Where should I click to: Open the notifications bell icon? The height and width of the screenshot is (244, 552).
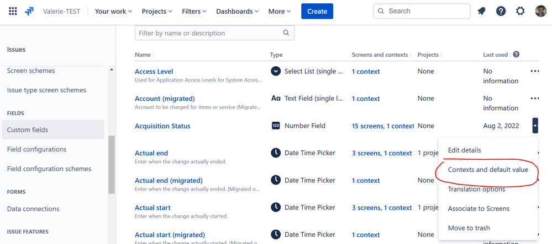[x=481, y=11]
